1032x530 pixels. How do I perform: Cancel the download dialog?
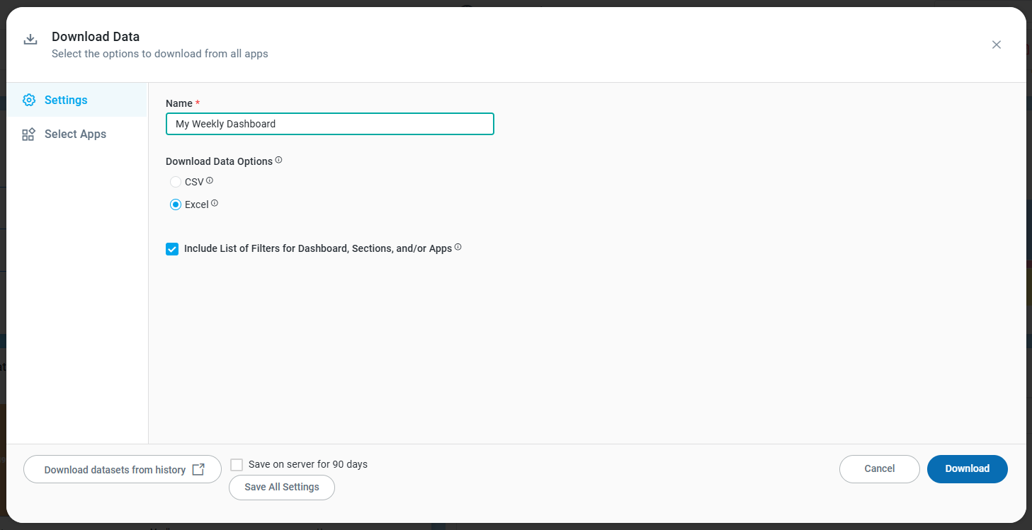tap(879, 469)
